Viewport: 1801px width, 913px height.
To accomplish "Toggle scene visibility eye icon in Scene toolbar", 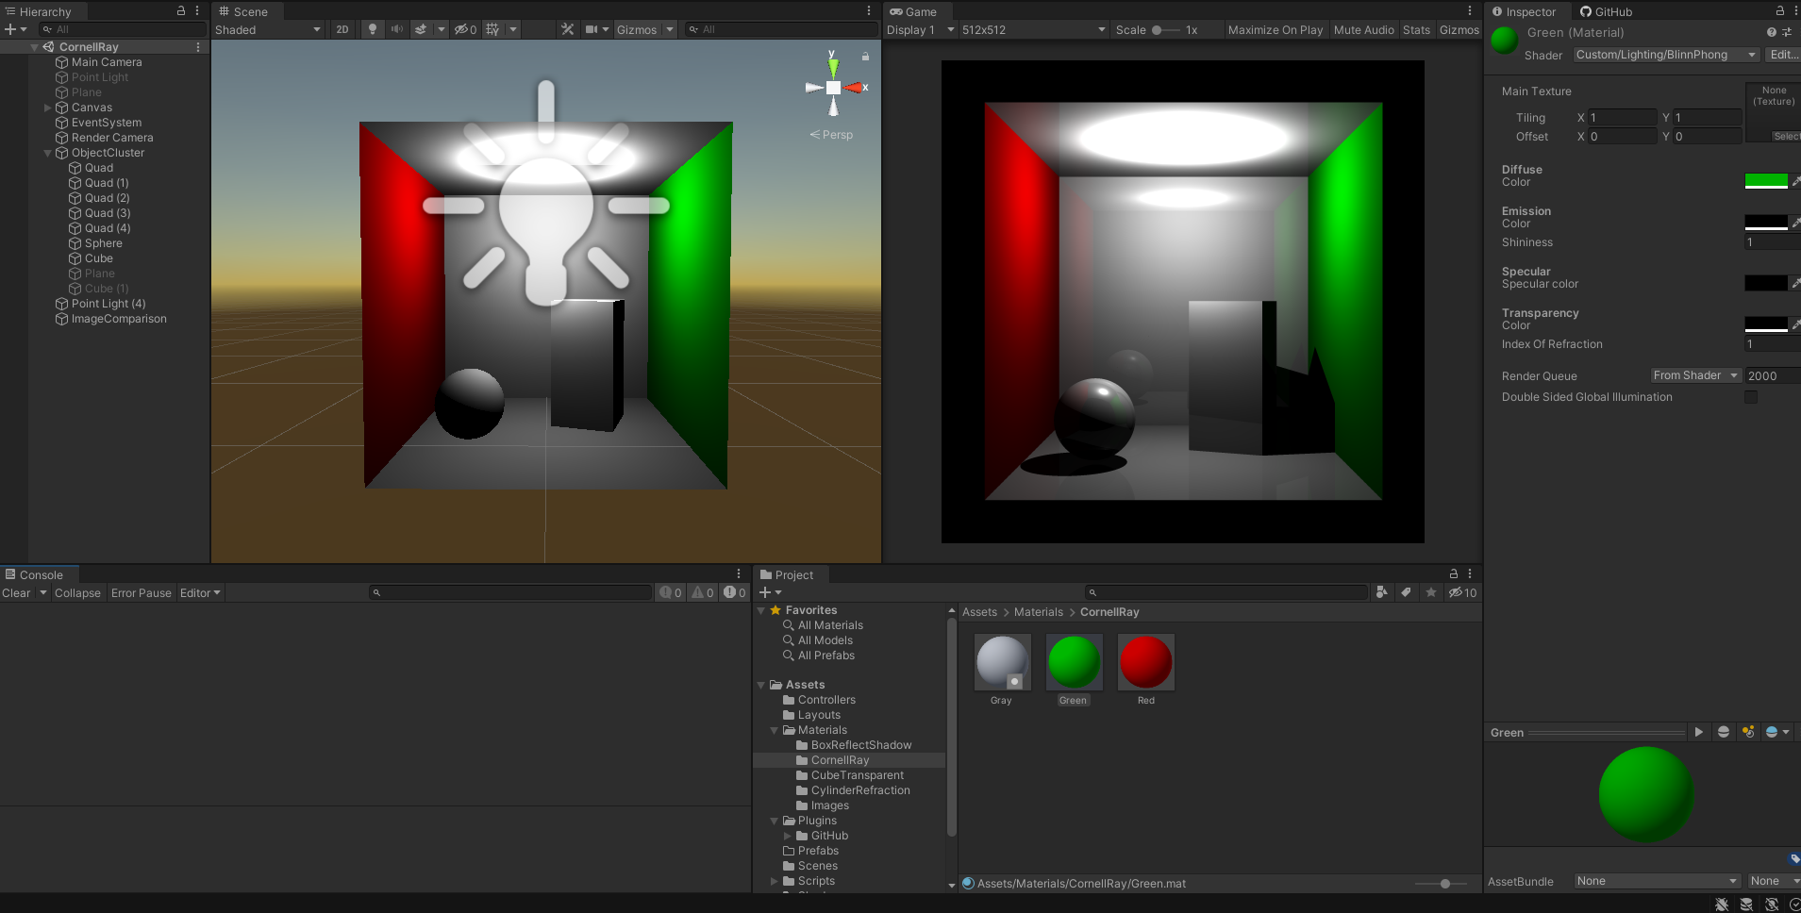I will [461, 29].
